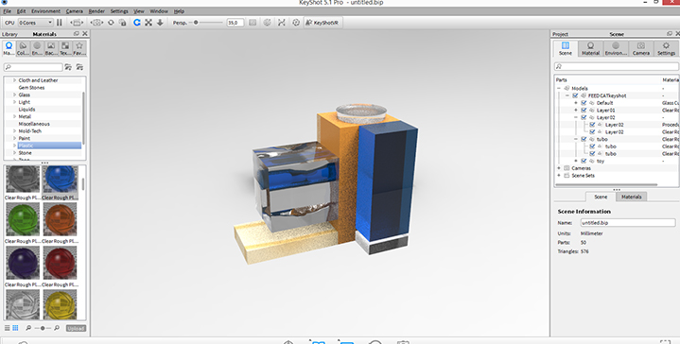The image size is (680, 344).
Task: Click the lock-over-camera icon in the toolbar
Action: point(123,23)
